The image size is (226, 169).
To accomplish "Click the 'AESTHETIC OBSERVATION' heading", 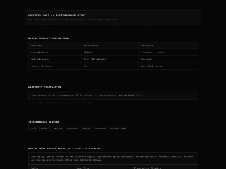I will pyautogui.click(x=45, y=87).
